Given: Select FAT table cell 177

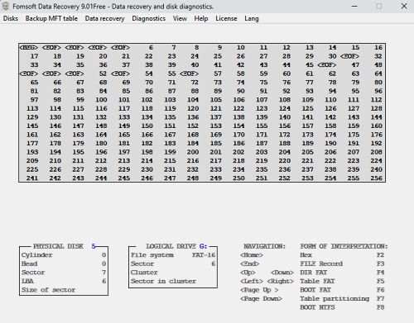Looking at the screenshot, I should coord(32,143).
